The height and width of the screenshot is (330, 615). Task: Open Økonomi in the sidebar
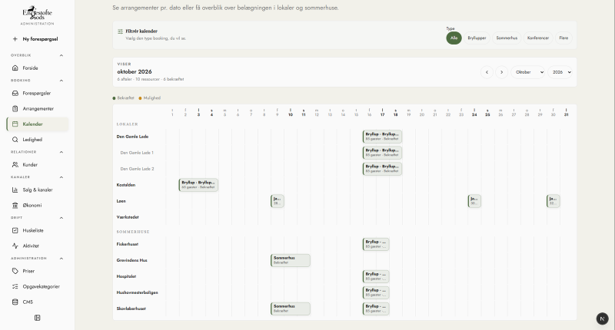[x=37, y=205]
